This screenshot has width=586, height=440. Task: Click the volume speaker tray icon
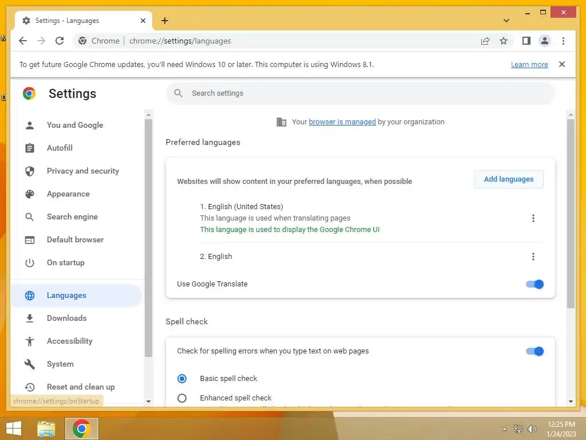pos(532,429)
